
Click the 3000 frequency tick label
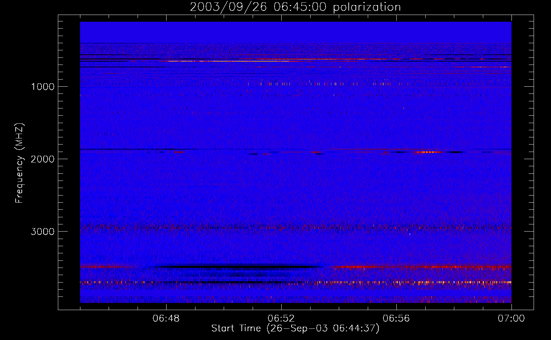(x=43, y=232)
